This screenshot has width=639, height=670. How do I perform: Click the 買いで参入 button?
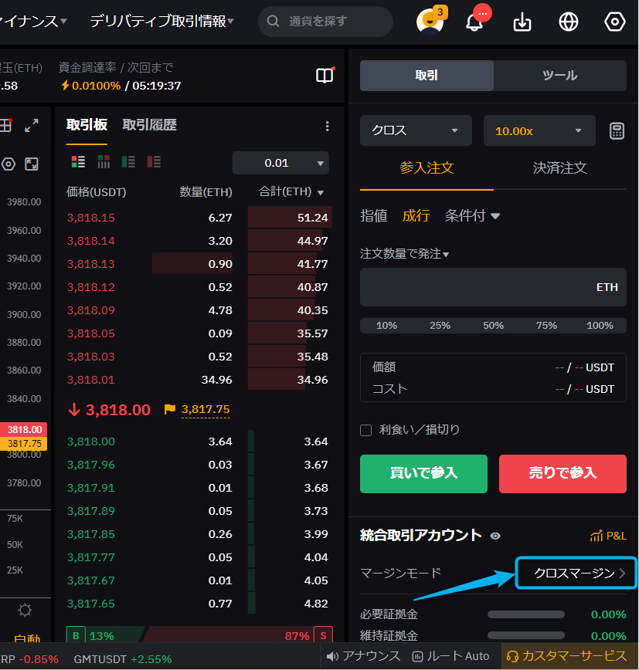[x=423, y=473]
